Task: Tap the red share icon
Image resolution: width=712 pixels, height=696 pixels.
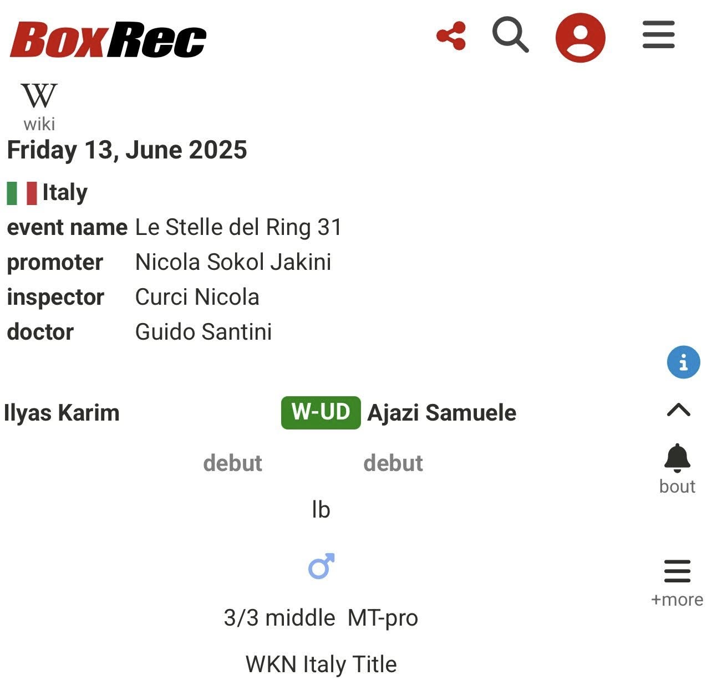Action: 451,37
